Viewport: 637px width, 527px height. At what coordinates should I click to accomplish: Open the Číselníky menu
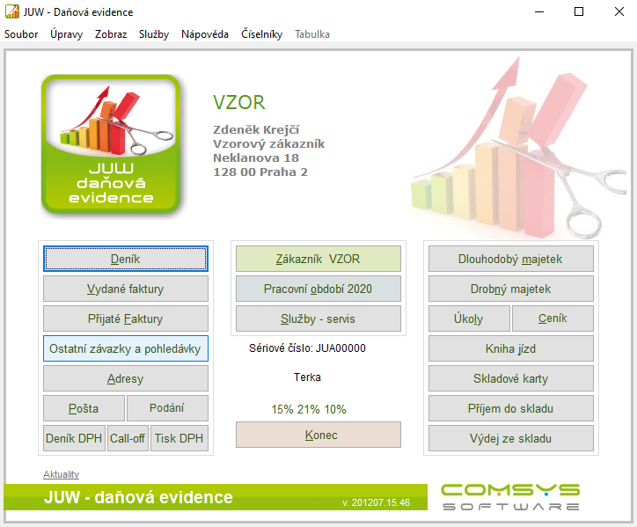point(261,34)
